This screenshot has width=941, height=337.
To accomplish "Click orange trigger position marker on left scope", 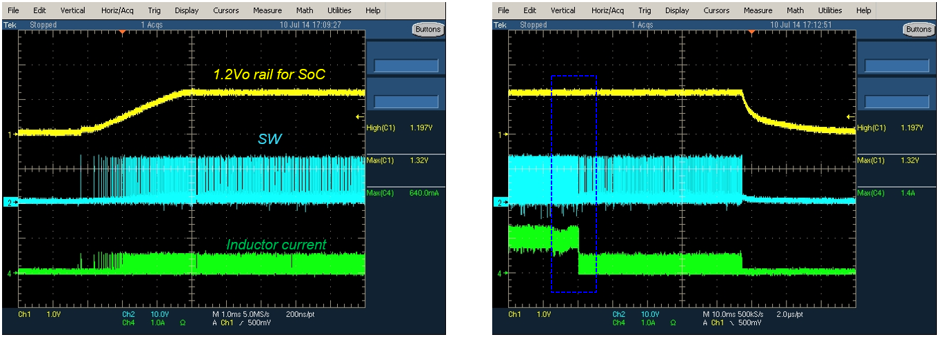I will point(123,32).
